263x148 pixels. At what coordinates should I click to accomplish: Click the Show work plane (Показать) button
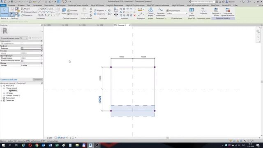pos(72,11)
